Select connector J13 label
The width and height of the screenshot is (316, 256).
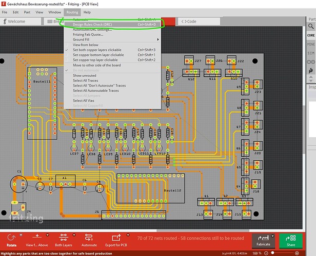200,215
